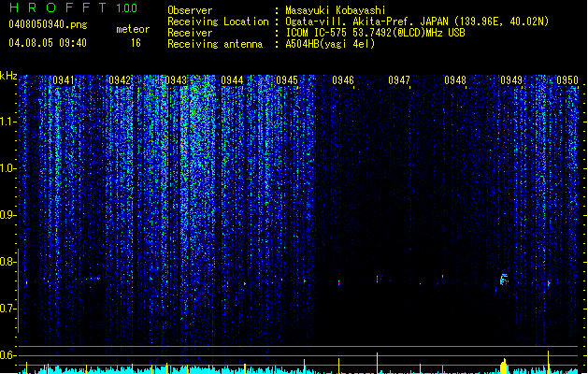
Task: Click the 1.0 kHz frequency tick label
Action: click(7, 168)
